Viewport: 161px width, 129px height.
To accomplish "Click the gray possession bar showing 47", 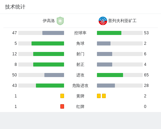I will 53,33.
